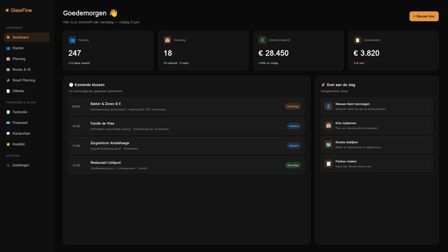Click the Onderweg status badge
The width and height of the screenshot is (448, 252).
293,106
